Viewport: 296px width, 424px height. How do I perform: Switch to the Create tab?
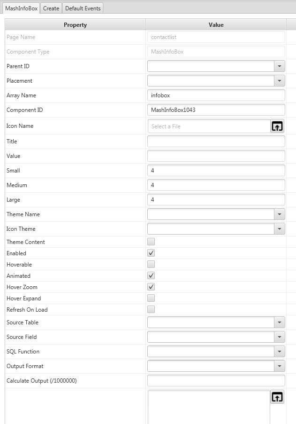click(51, 8)
